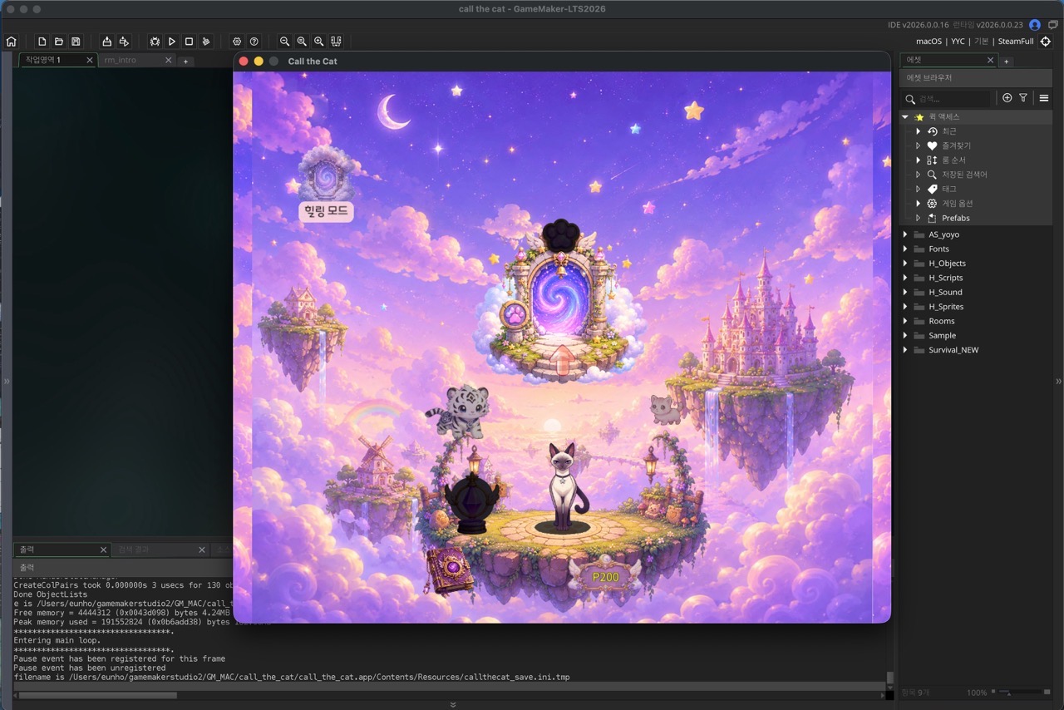Add a new workspace tab with plus

185,61
